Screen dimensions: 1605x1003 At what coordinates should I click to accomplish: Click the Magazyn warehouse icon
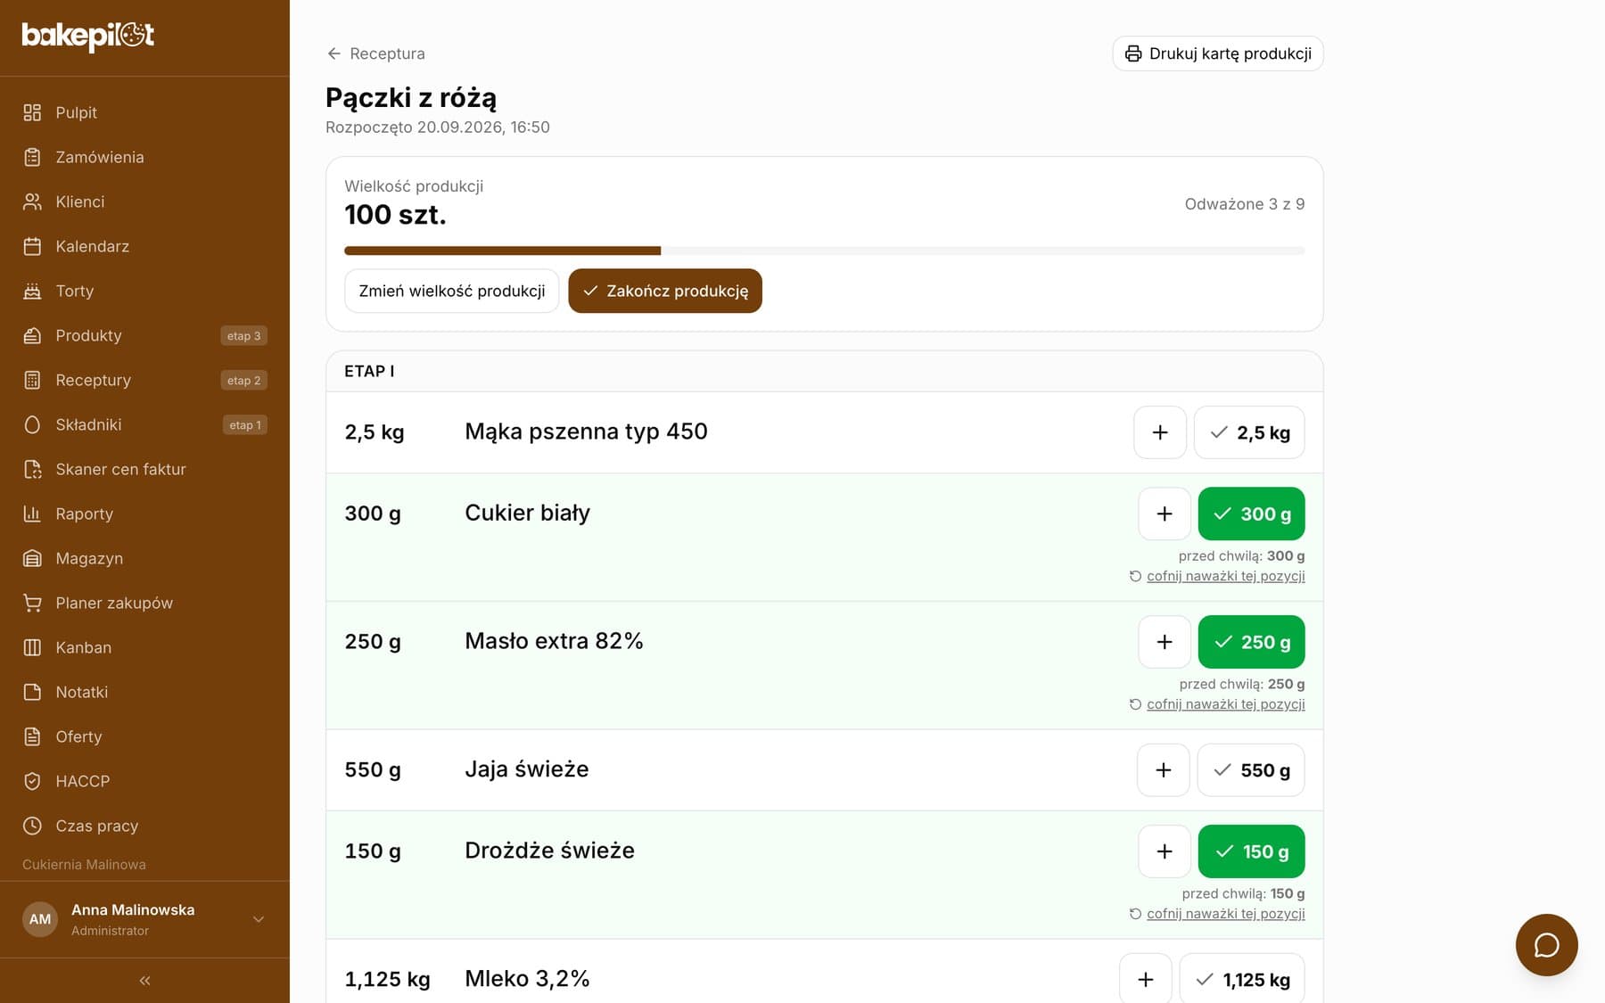click(x=32, y=558)
